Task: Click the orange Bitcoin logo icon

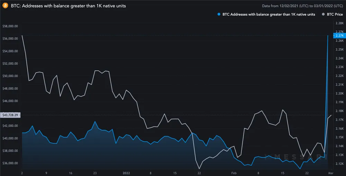Action: tap(5, 6)
